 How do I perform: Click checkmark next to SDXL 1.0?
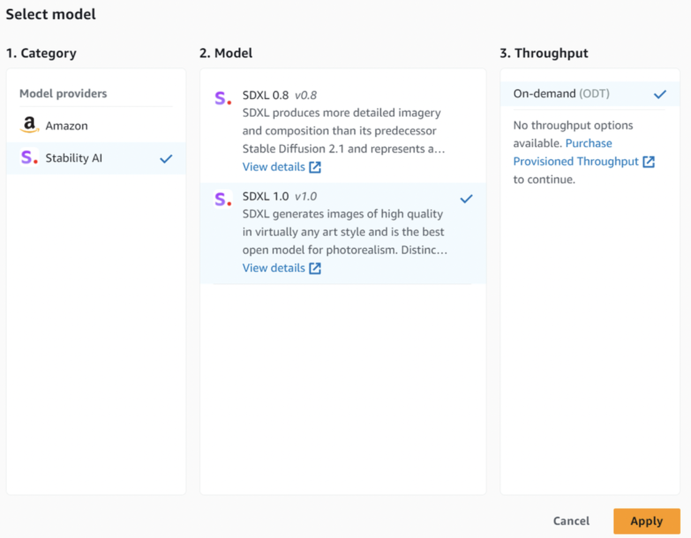click(x=467, y=199)
